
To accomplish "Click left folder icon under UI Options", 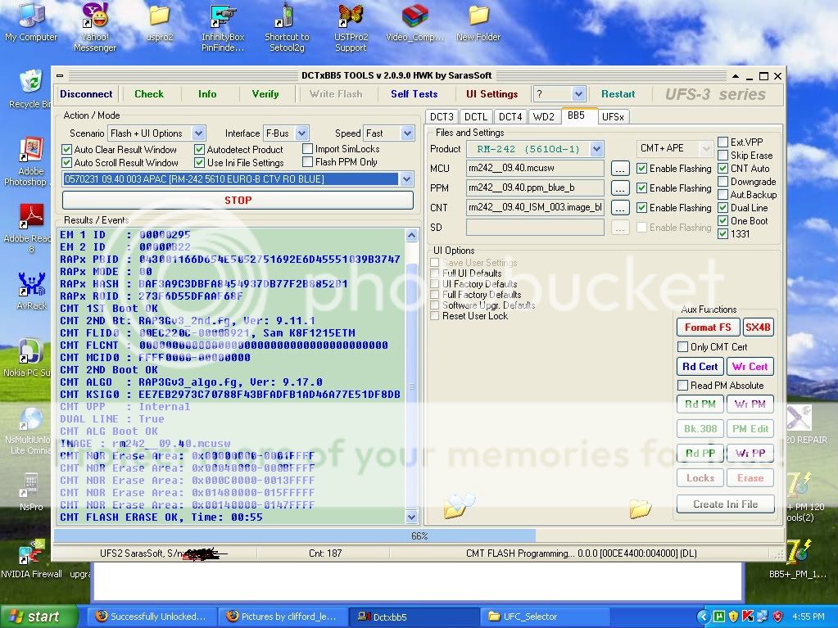I will [458, 506].
